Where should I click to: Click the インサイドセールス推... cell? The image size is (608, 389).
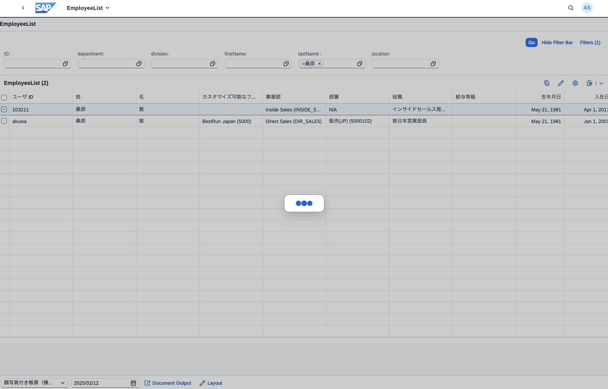[x=421, y=110]
